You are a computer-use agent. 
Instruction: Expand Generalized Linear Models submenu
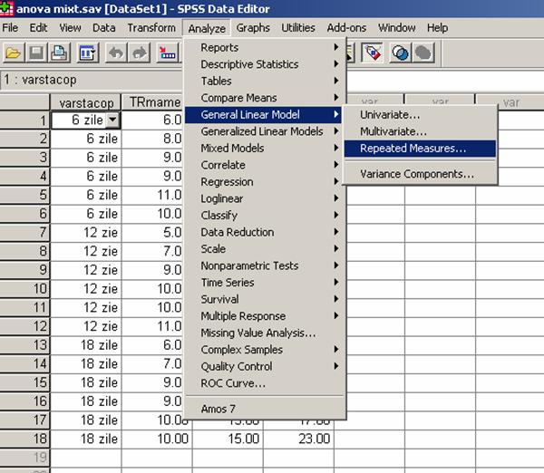point(264,131)
